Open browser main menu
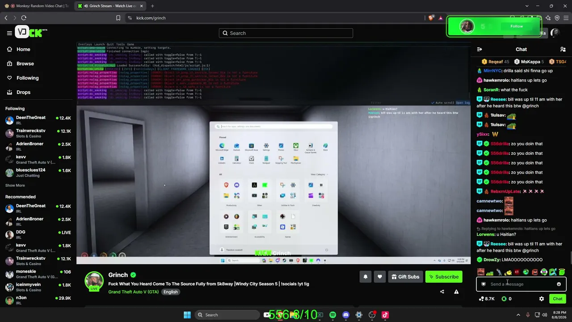 [x=566, y=18]
